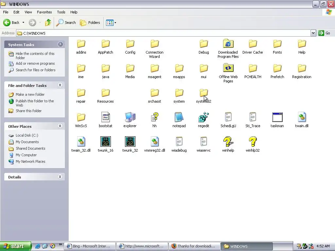The image size is (335, 251).
Task: Click the Address bar path field
Action: [164, 33]
